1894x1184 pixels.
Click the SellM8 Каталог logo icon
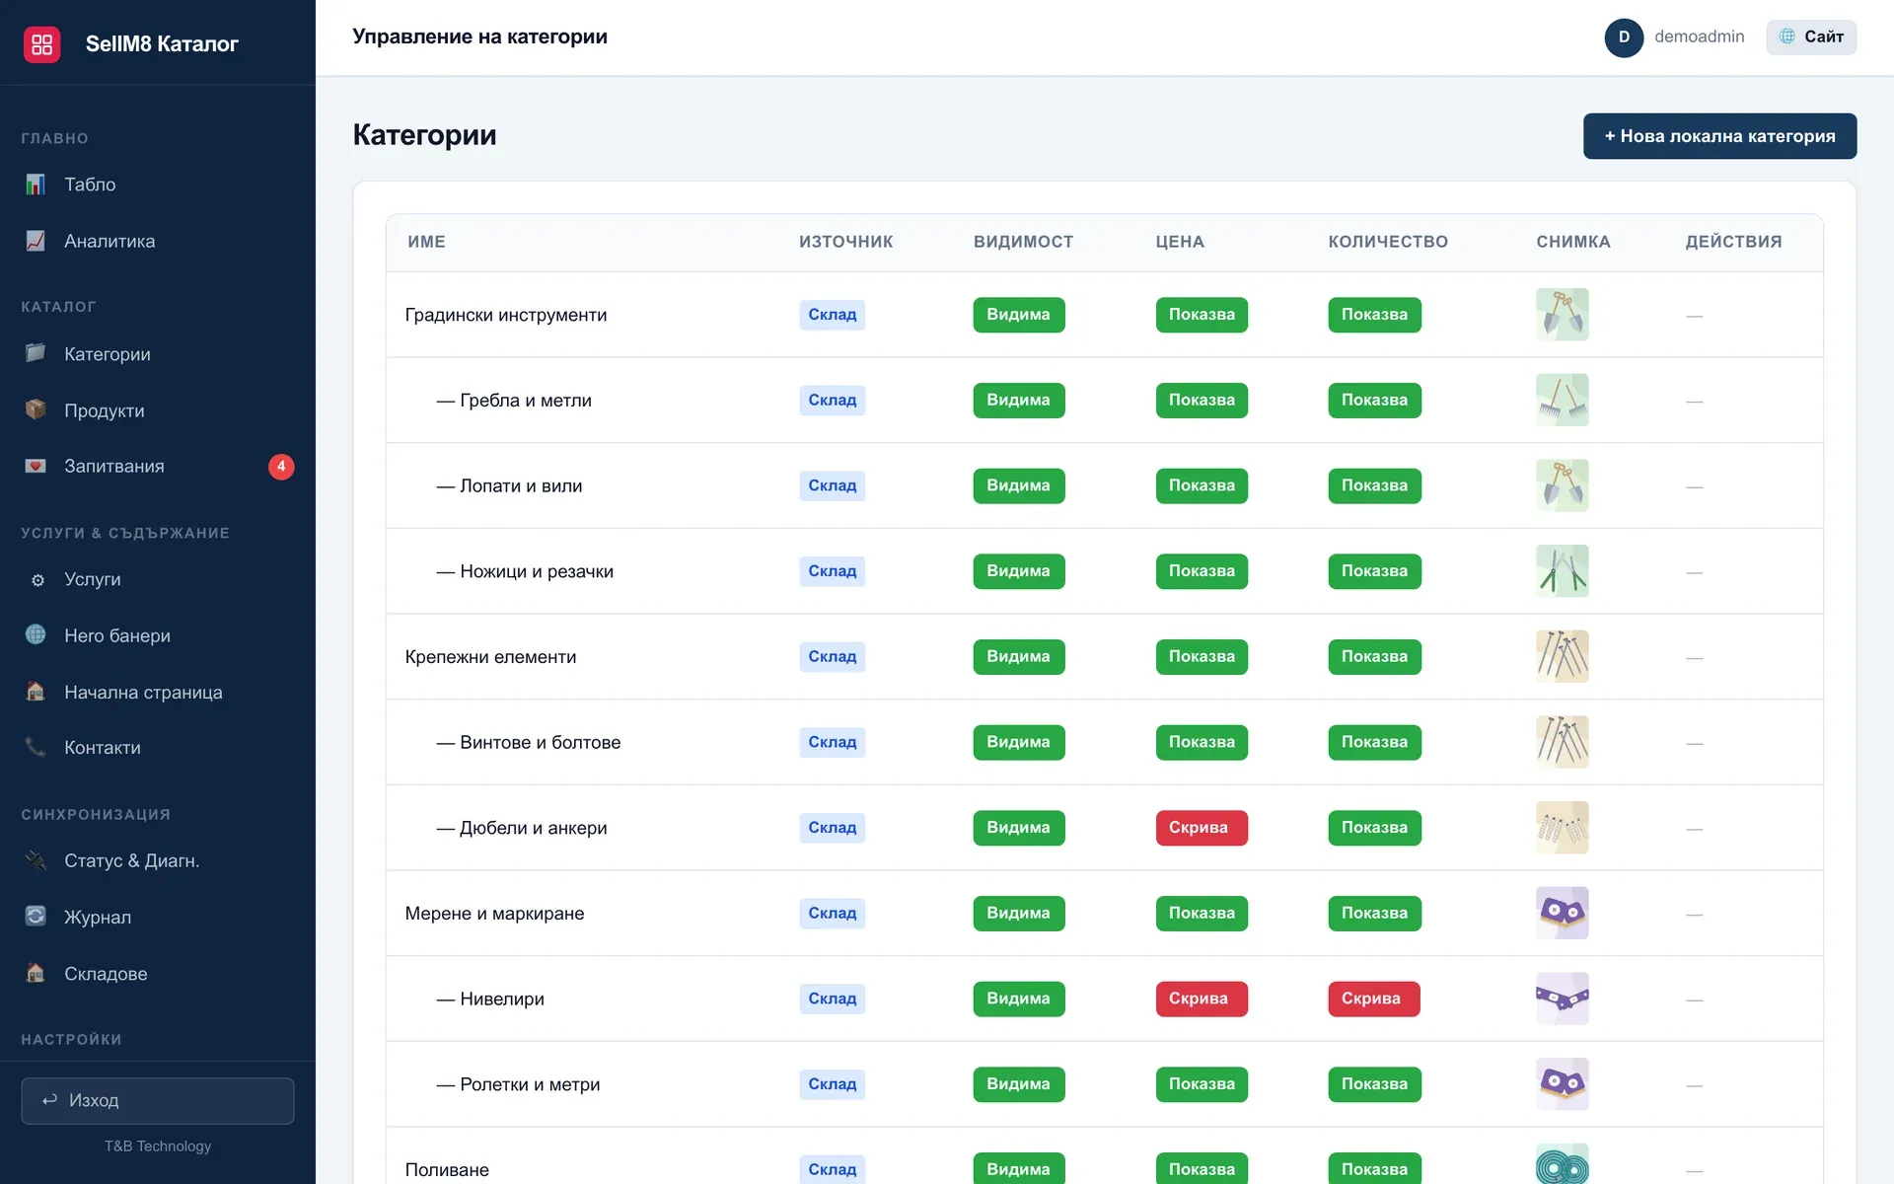click(41, 44)
